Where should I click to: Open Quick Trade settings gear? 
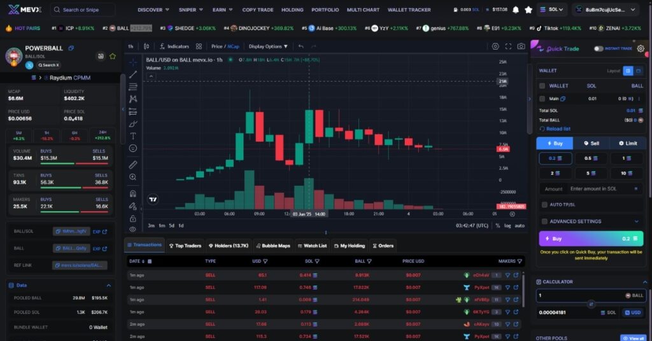pos(641,48)
